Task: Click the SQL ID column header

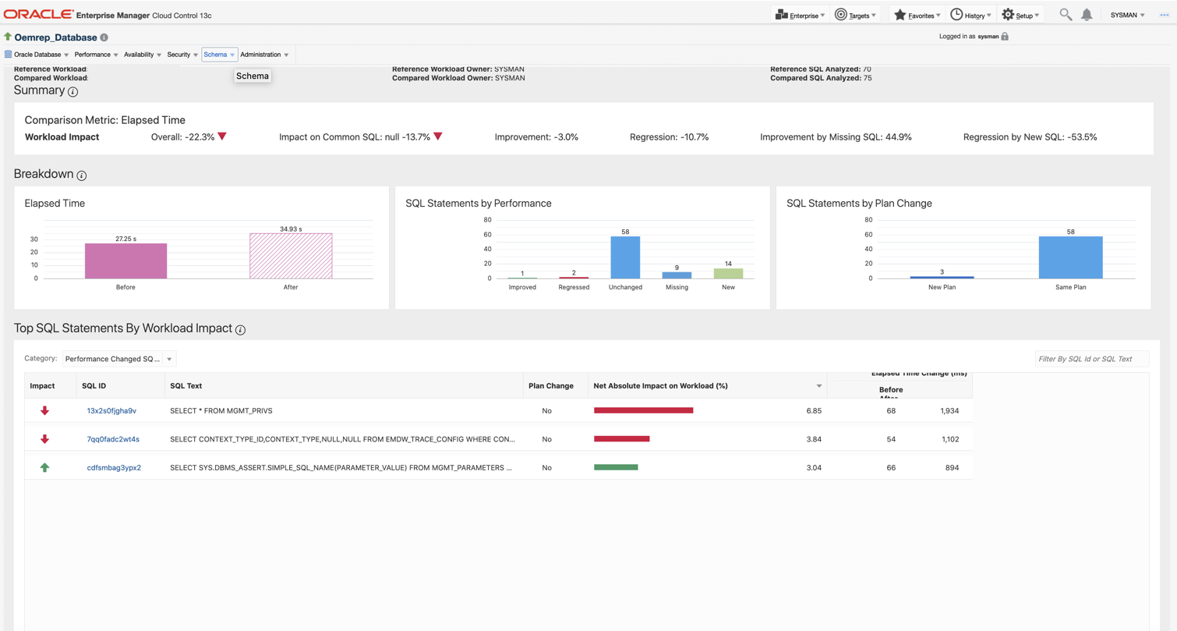Action: (x=120, y=386)
